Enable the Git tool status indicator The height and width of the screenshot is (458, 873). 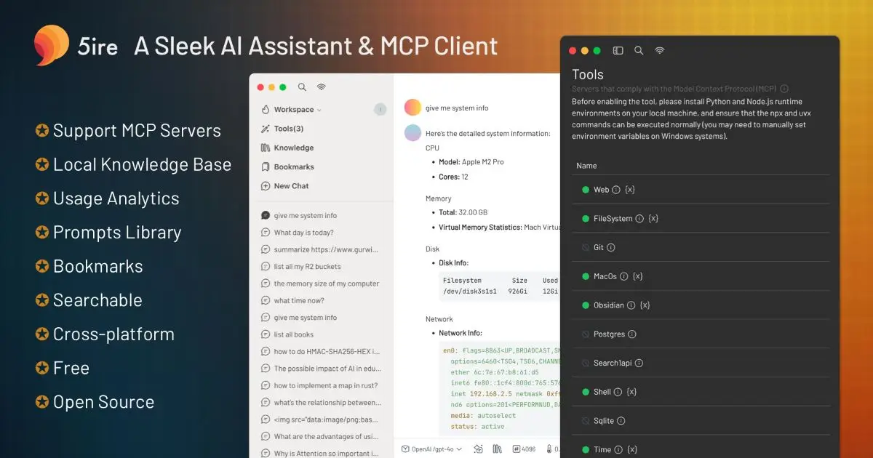tap(585, 248)
